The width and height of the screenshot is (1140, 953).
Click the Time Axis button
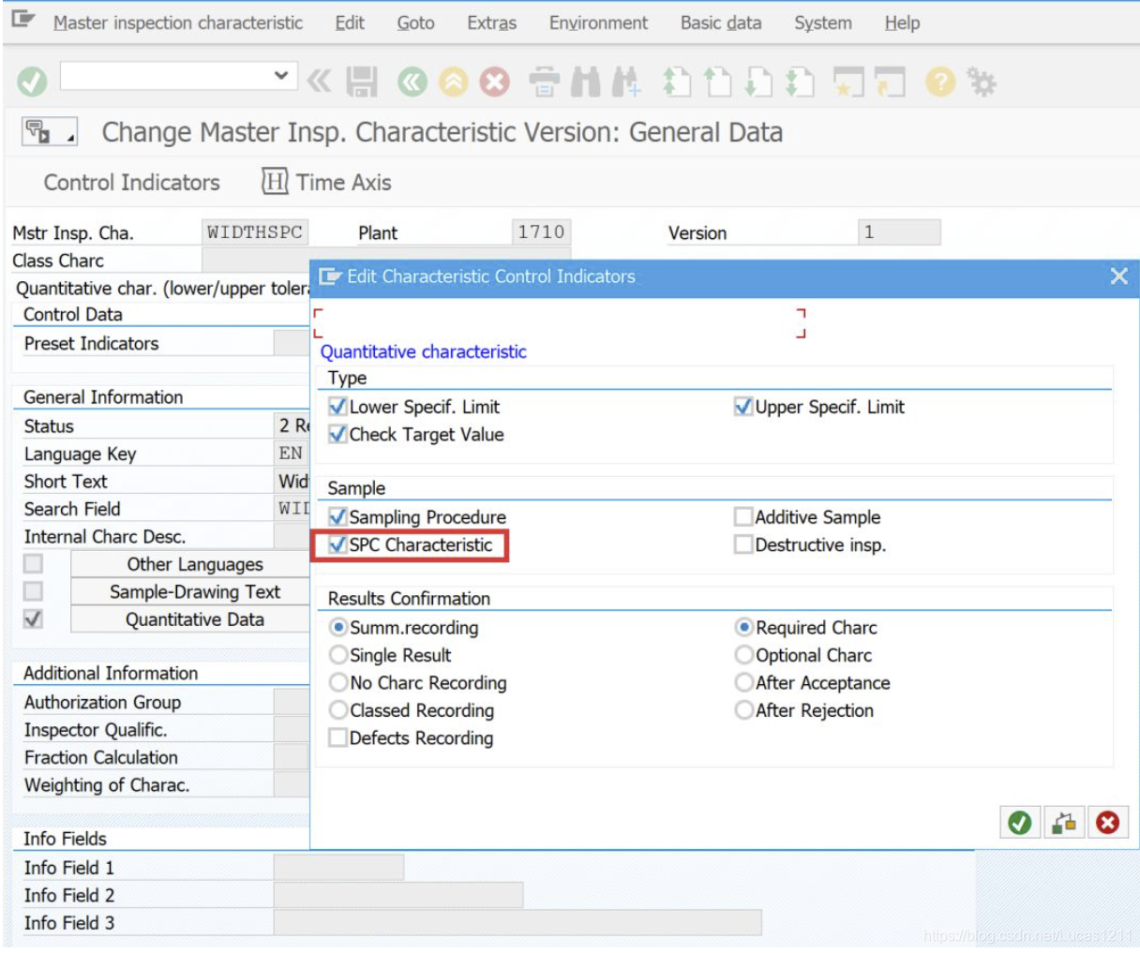pyautogui.click(x=326, y=183)
